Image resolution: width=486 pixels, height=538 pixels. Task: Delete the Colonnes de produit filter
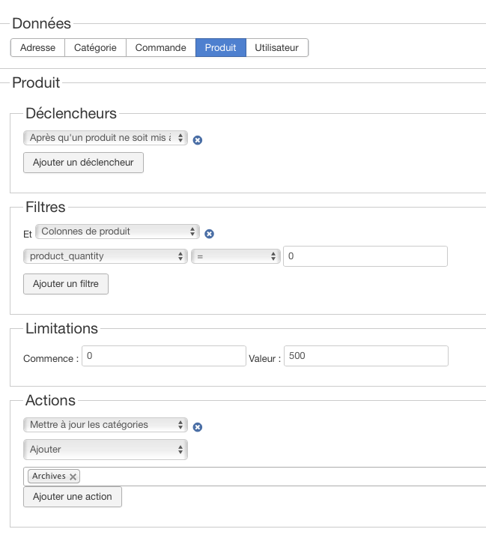point(210,234)
